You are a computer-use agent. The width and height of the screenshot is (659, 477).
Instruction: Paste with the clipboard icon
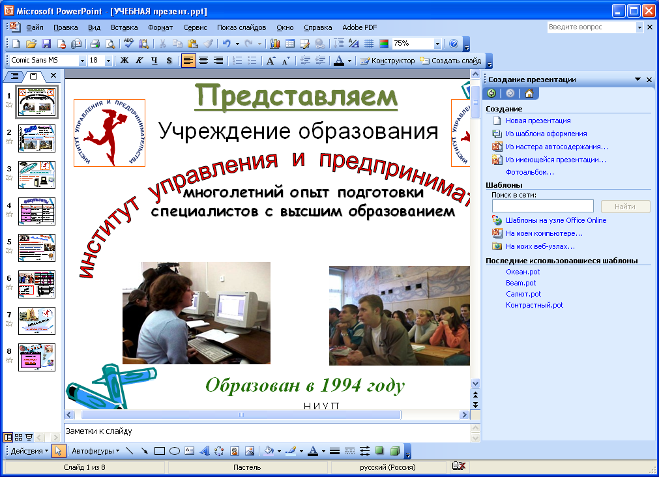pyautogui.click(x=192, y=44)
